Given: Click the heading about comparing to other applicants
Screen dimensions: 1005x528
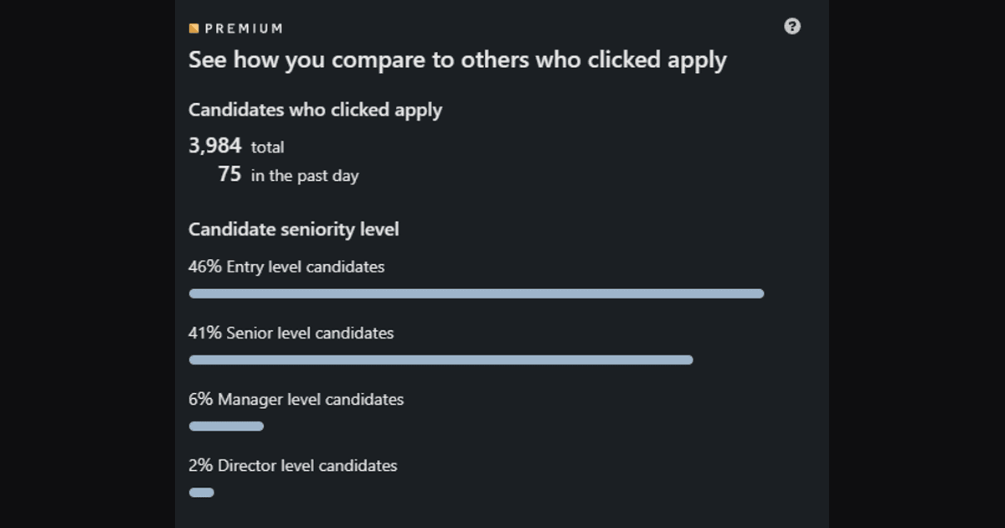Looking at the screenshot, I should (457, 60).
